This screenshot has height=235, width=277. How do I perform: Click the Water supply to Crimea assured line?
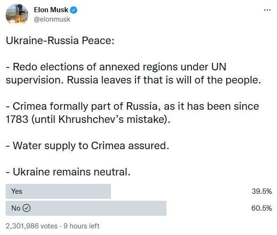tap(87, 146)
